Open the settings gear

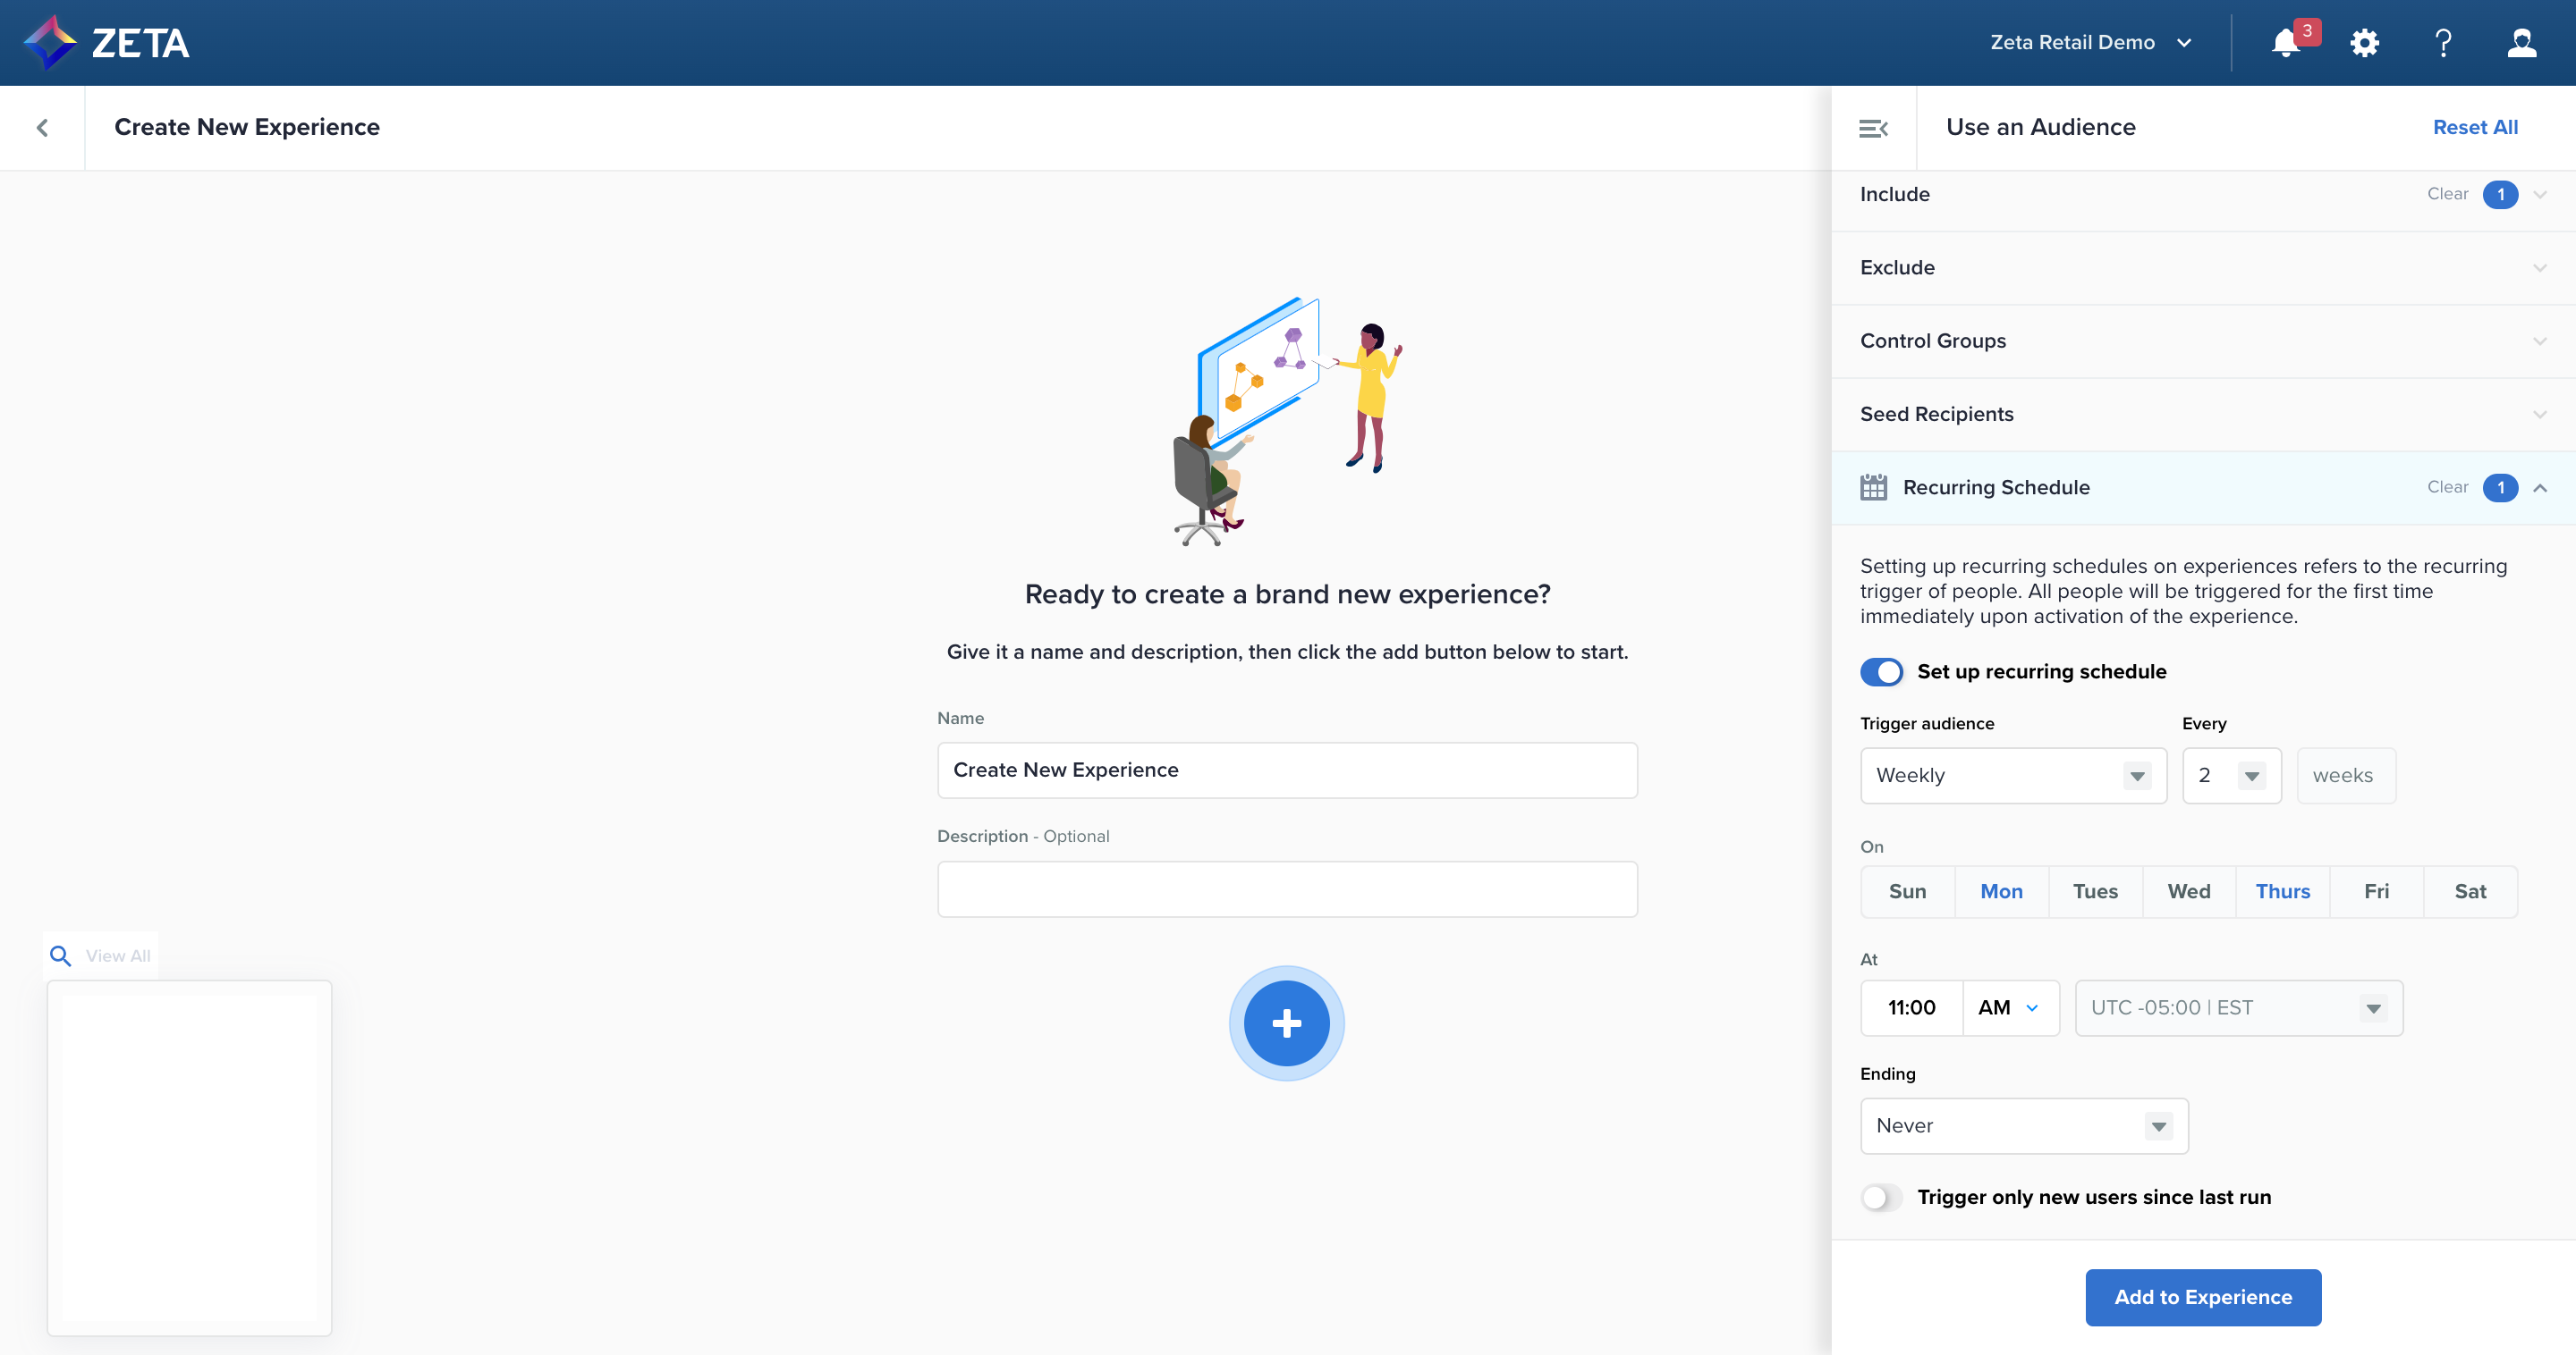coord(2364,43)
